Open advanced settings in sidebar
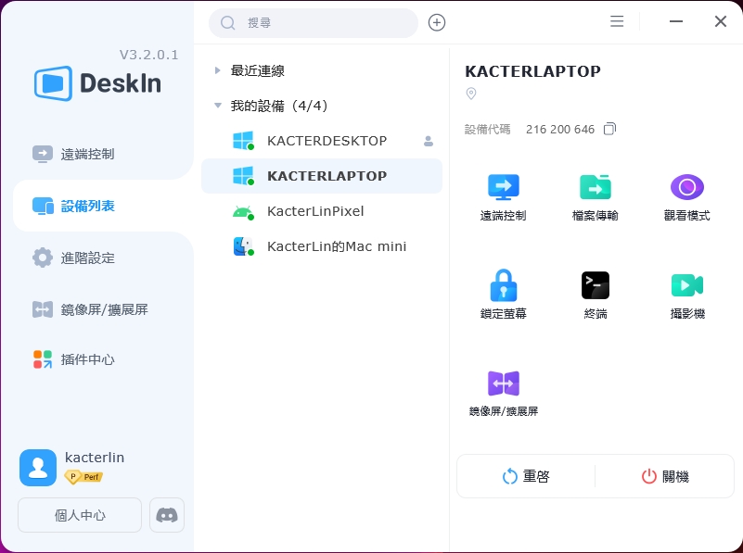Screen dimensions: 743x553 coord(87,258)
